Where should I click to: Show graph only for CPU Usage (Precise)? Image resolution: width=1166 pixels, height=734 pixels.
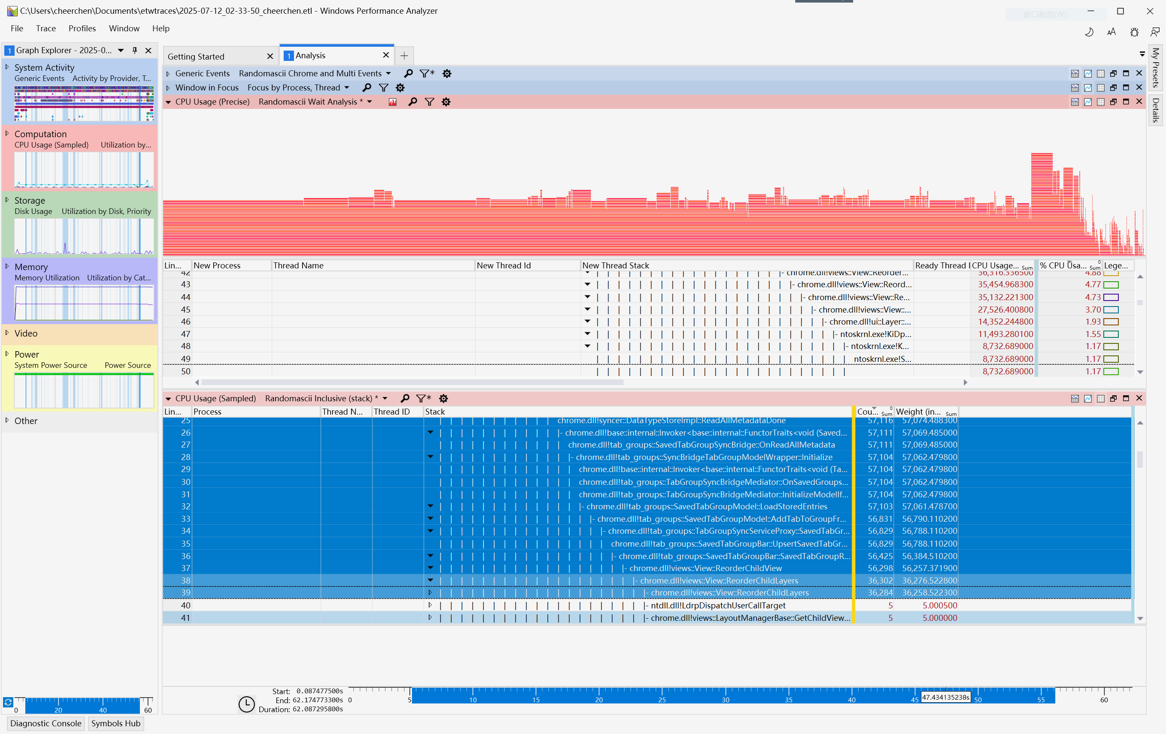(1088, 102)
